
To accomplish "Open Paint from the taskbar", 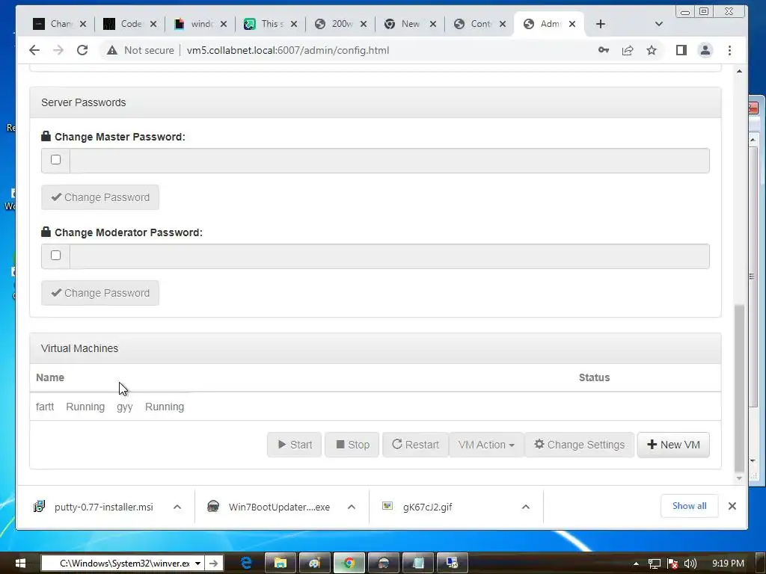I will coord(315,564).
